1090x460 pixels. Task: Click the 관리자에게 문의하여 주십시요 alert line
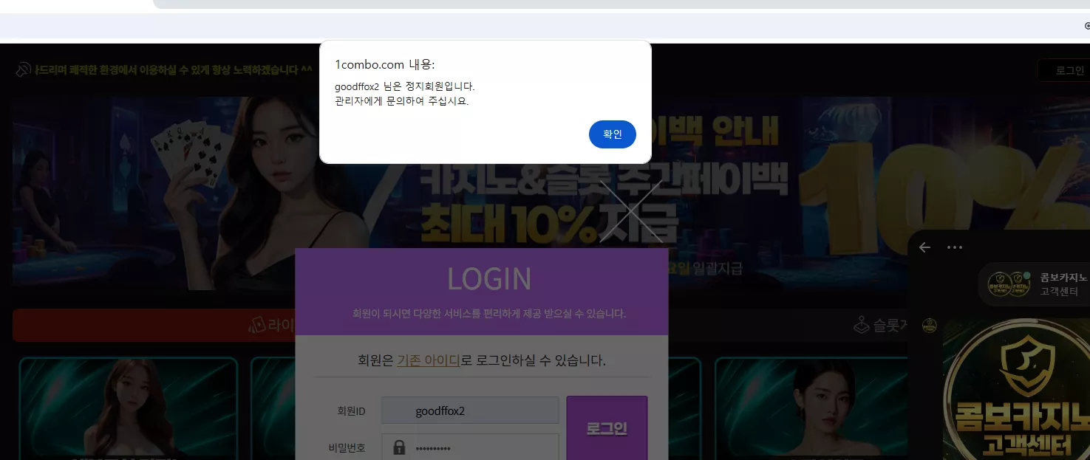coord(401,101)
